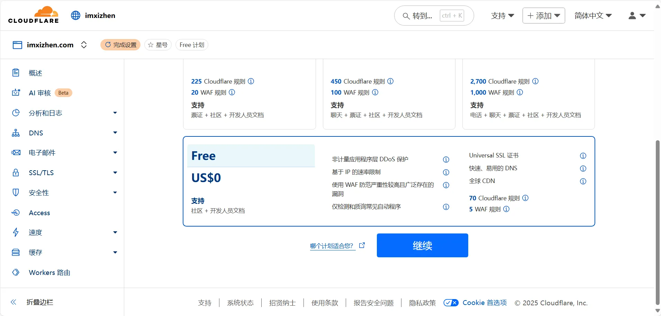Open 概述 in the sidebar
Image resolution: width=661 pixels, height=316 pixels.
35,73
